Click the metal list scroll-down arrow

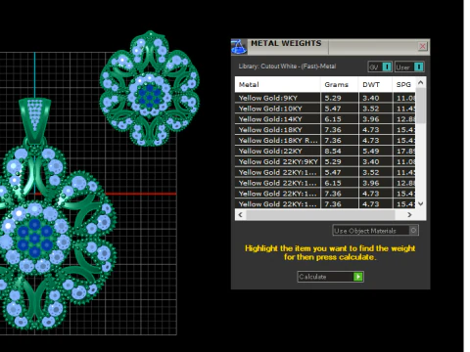(x=421, y=203)
